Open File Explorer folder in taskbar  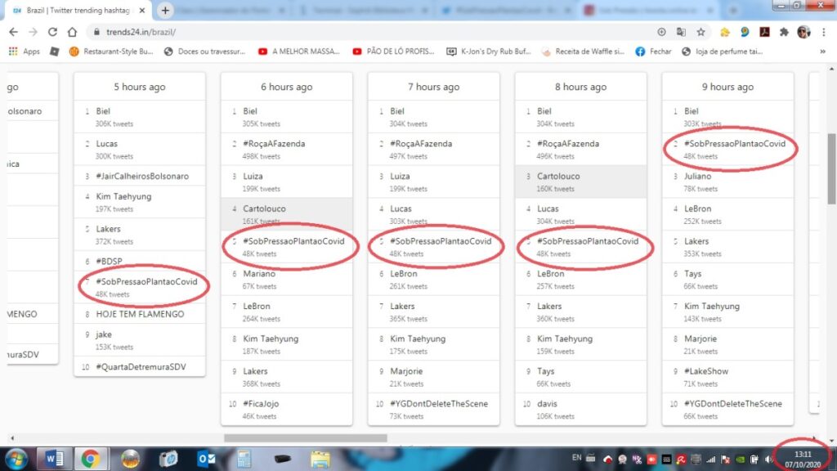[x=320, y=460]
